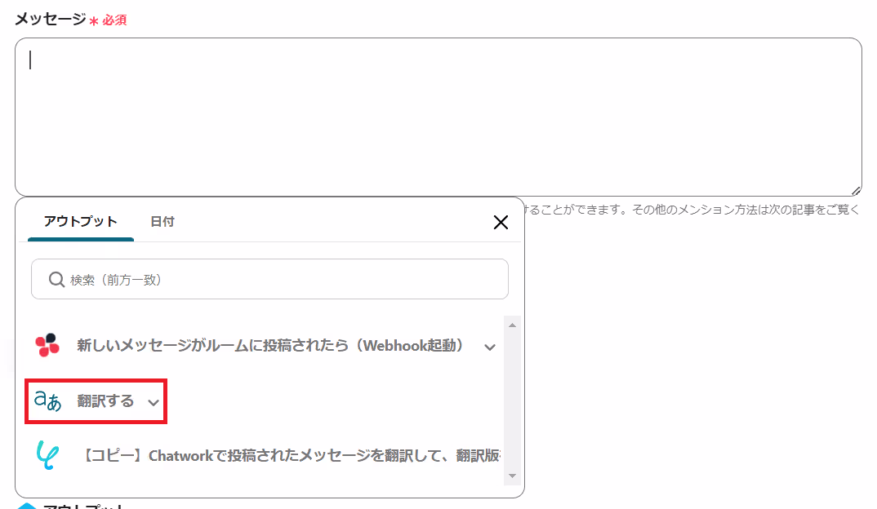
Task: Click the helper text about メンション方法
Action: click(692, 210)
